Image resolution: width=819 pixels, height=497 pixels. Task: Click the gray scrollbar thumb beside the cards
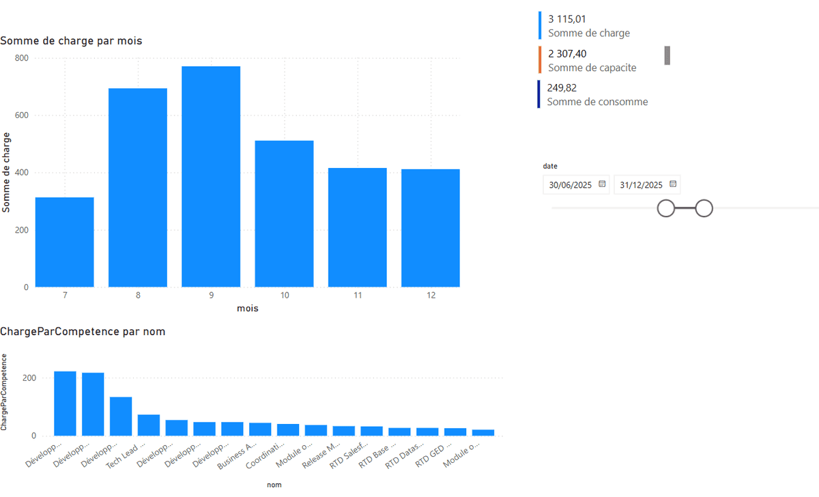point(667,56)
